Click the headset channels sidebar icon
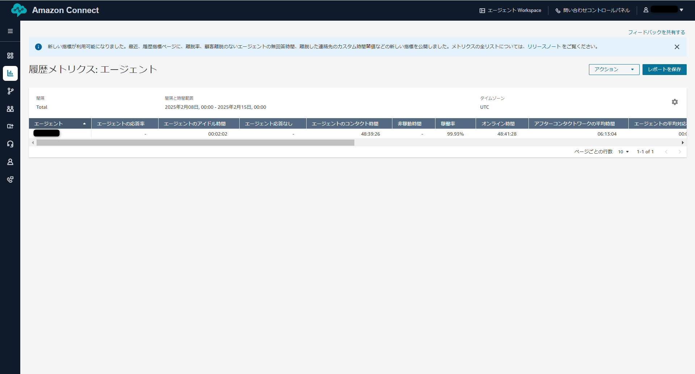 click(x=10, y=144)
